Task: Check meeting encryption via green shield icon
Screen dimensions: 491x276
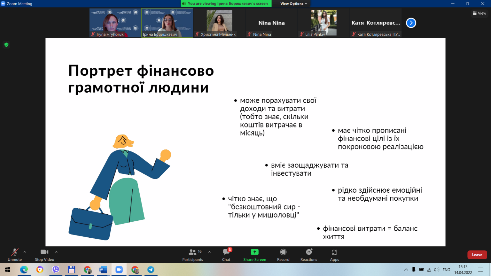Action: pyautogui.click(x=6, y=45)
